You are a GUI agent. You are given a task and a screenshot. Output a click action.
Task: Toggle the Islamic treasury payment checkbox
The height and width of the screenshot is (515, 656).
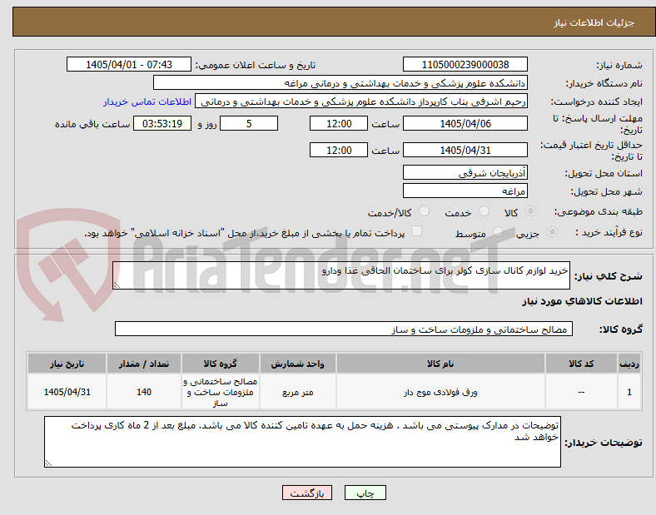[x=417, y=231]
